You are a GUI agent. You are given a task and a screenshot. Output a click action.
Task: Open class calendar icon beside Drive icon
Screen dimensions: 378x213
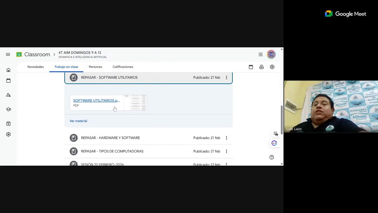[x=251, y=67]
